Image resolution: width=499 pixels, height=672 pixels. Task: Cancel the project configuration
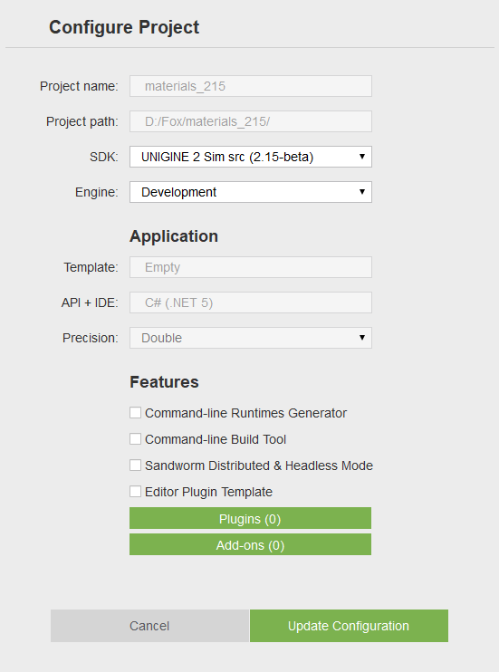click(149, 626)
